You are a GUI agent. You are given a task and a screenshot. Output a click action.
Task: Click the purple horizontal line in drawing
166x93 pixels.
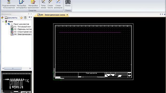(90, 33)
